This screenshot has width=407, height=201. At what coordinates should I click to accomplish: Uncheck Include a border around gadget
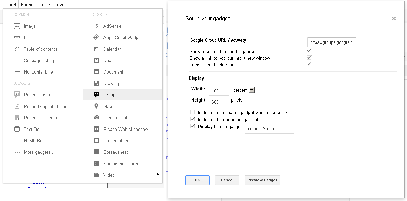(x=193, y=119)
